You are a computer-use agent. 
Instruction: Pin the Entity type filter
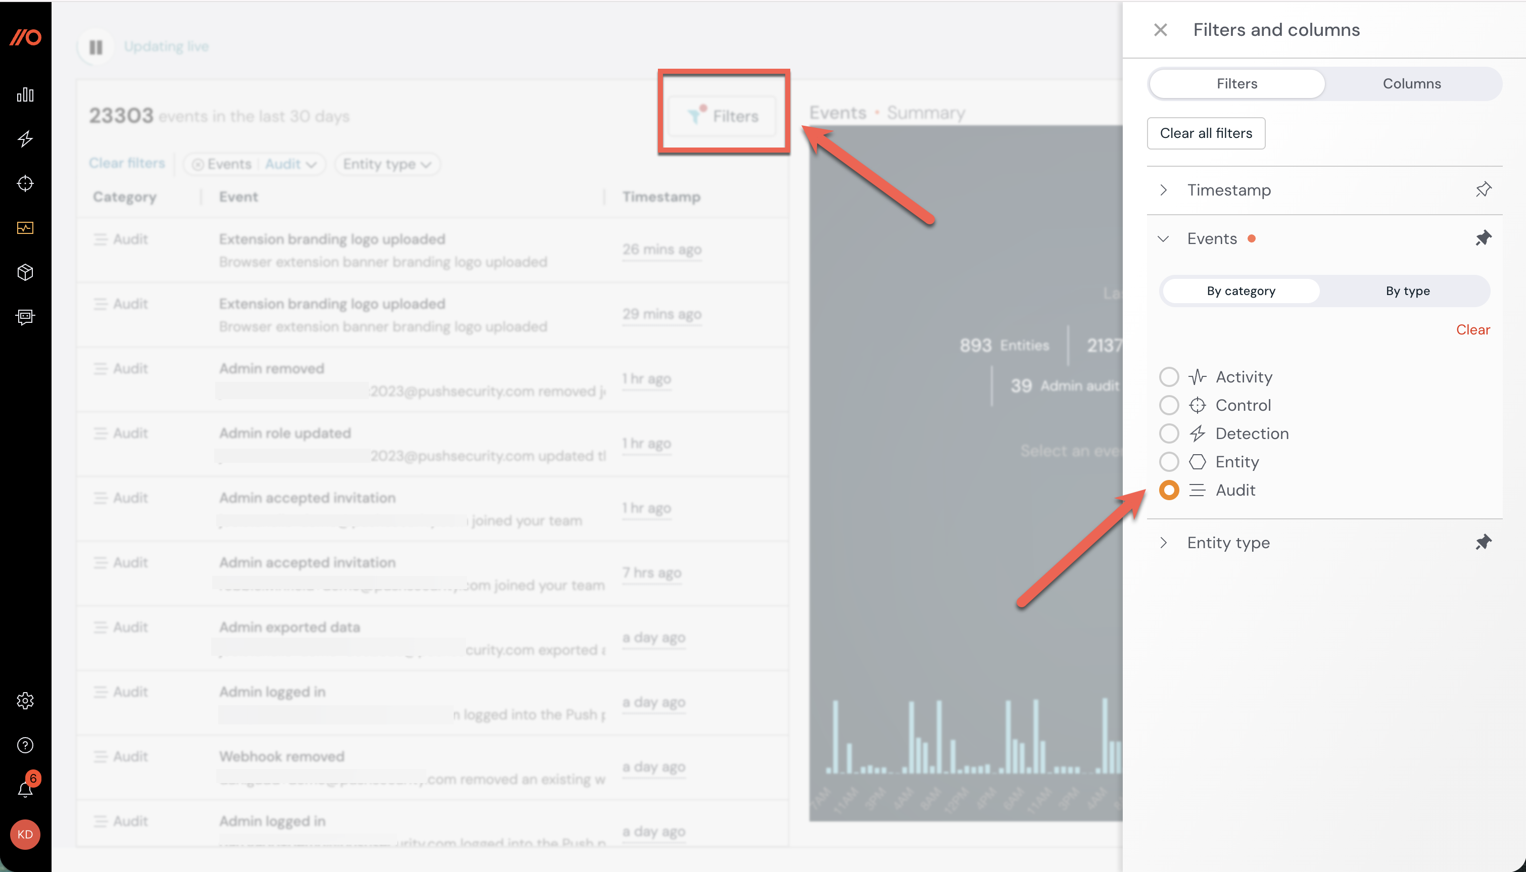click(1484, 542)
